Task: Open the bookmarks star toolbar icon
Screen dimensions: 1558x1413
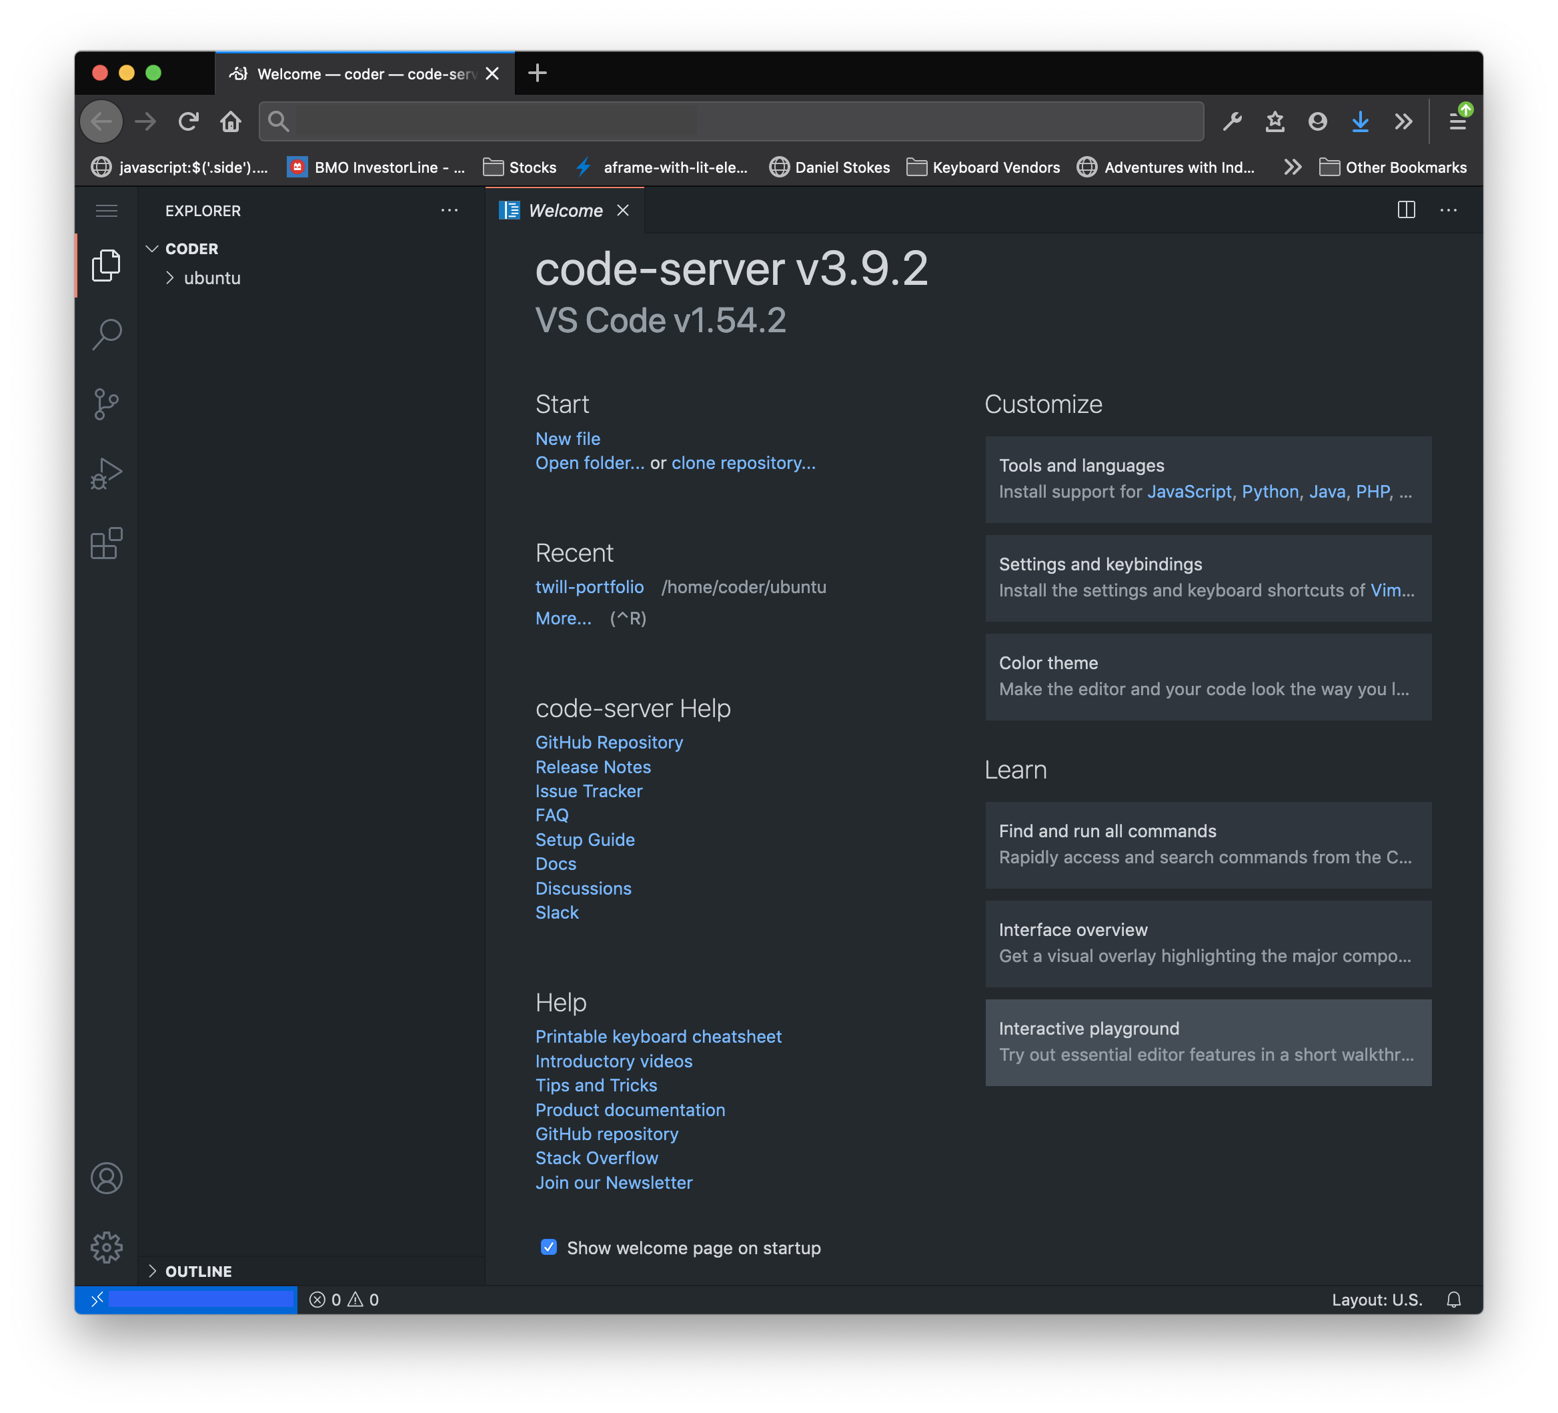Action: click(x=1275, y=121)
